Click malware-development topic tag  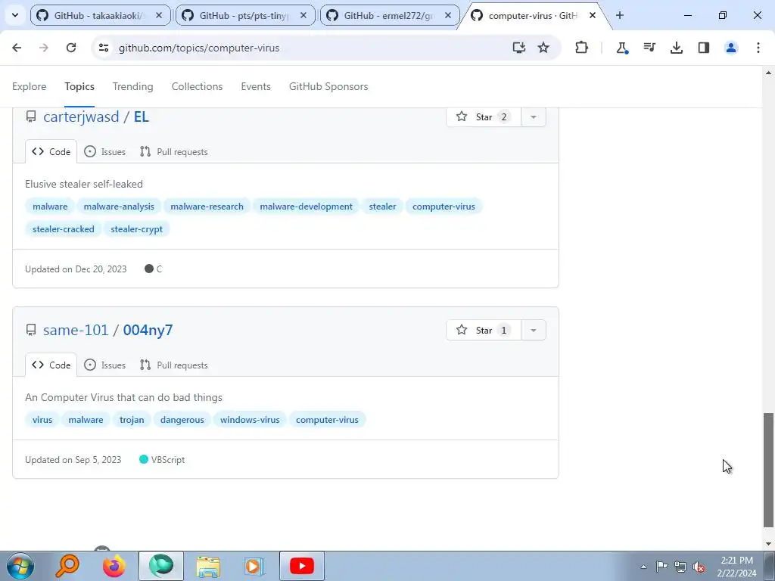pyautogui.click(x=306, y=207)
